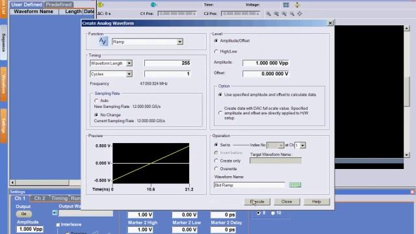Viewport: 416px width, 234px height.
Task: Click the first zoom magnifier icon
Action: point(268,14)
